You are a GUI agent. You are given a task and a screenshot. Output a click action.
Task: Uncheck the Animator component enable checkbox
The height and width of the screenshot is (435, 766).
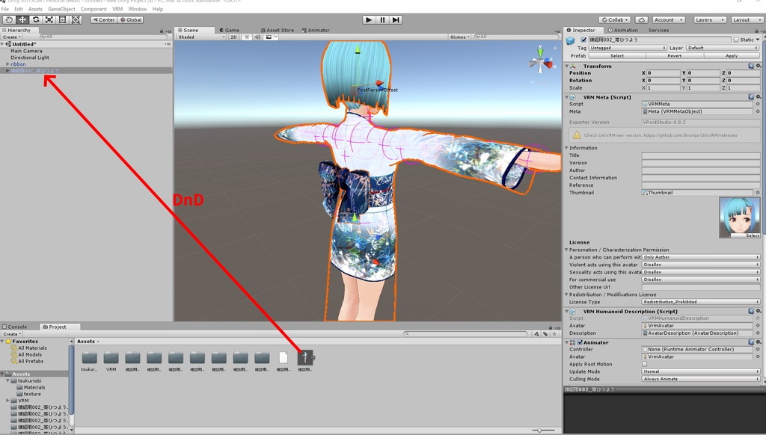coord(580,342)
